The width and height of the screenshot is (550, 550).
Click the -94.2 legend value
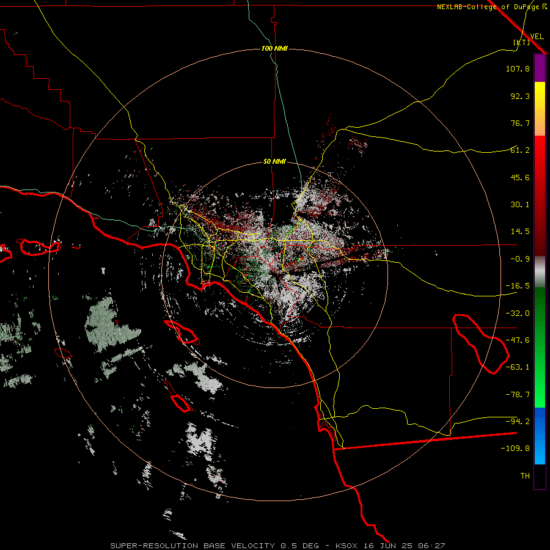click(518, 421)
